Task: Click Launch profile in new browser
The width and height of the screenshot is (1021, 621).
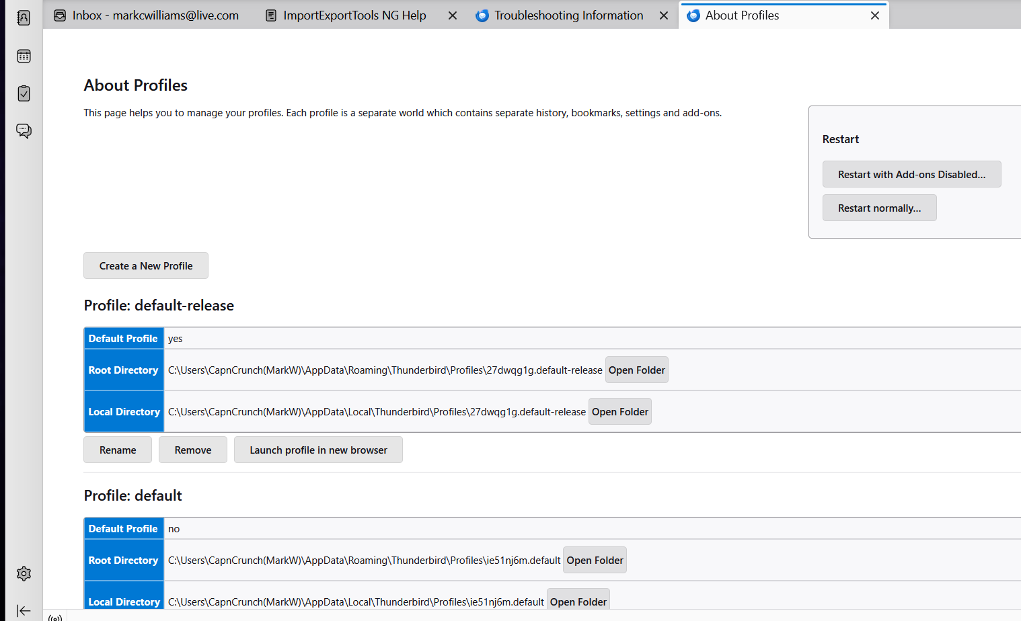Action: pos(318,450)
